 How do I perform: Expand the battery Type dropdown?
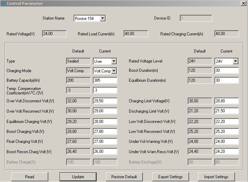[x=114, y=61]
